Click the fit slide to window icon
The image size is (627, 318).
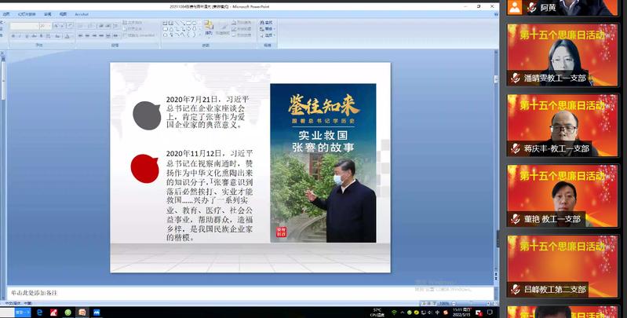click(x=494, y=304)
